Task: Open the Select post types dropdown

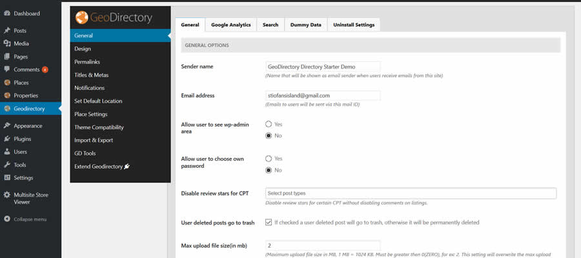Action: 411,193
